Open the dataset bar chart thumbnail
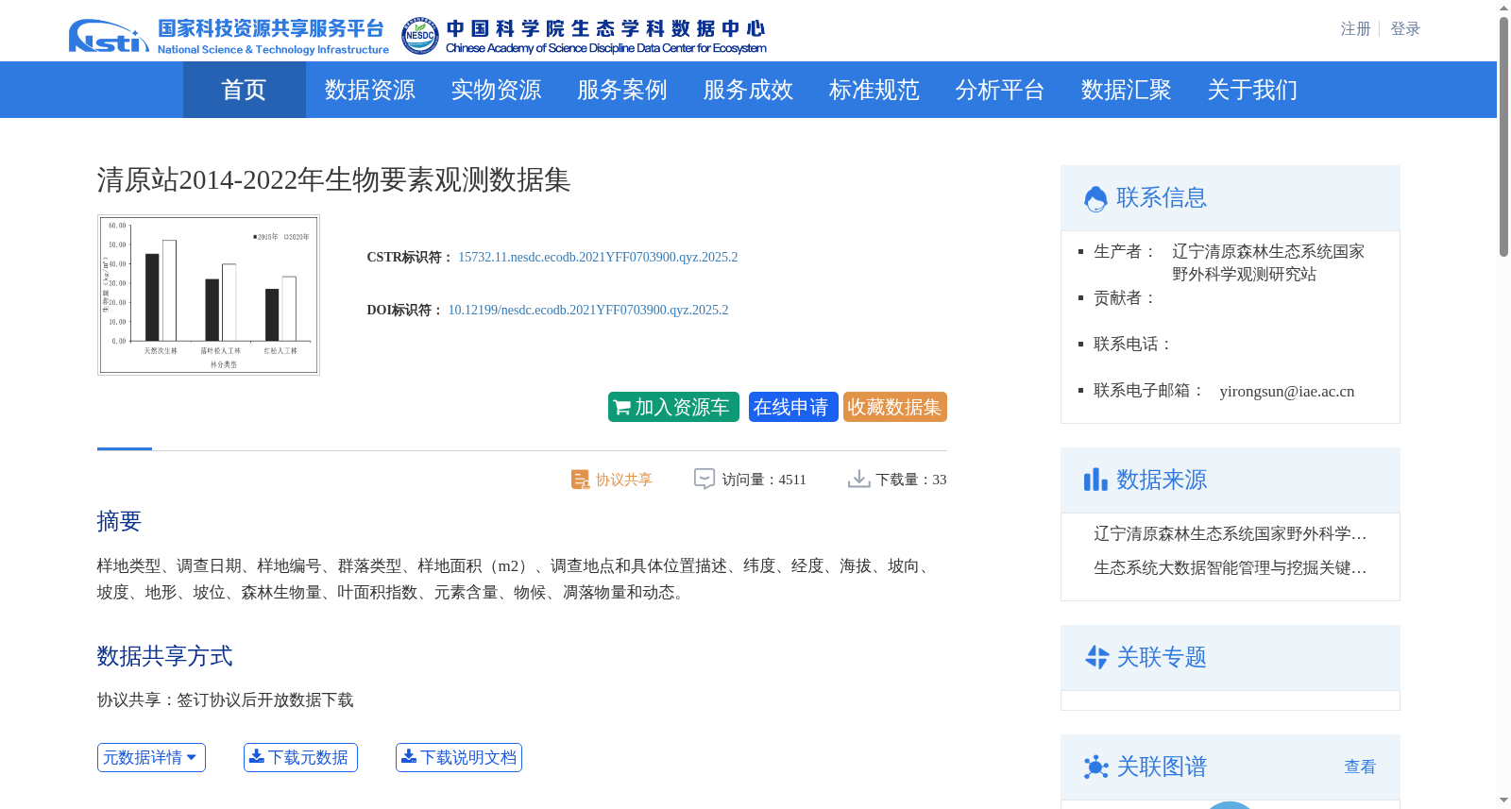This screenshot has width=1511, height=809. (209, 295)
